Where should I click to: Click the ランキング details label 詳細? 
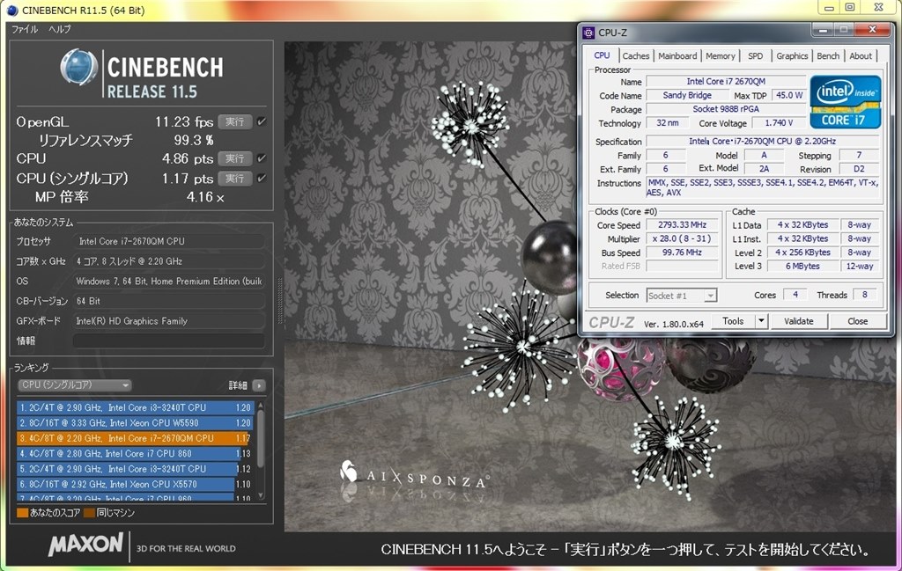pyautogui.click(x=238, y=385)
